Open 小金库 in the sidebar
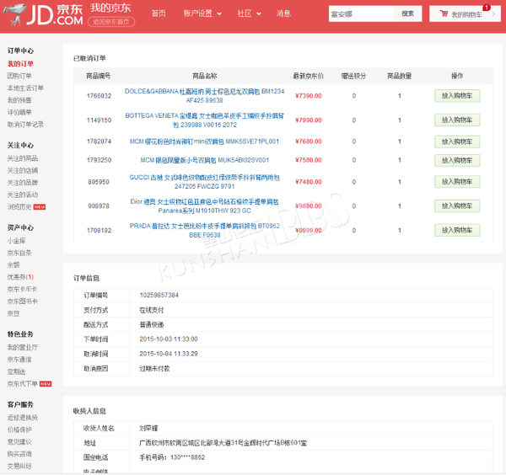 pos(17,241)
